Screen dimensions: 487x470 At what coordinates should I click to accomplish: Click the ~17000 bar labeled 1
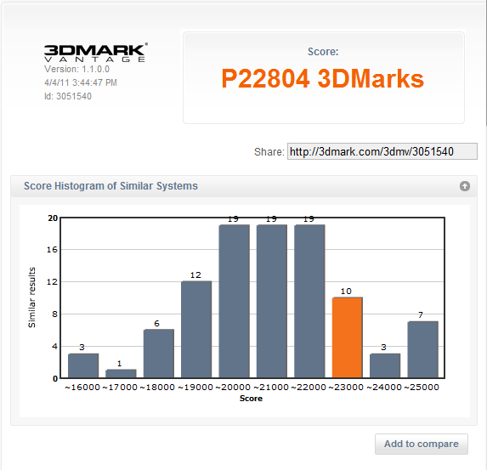(121, 374)
